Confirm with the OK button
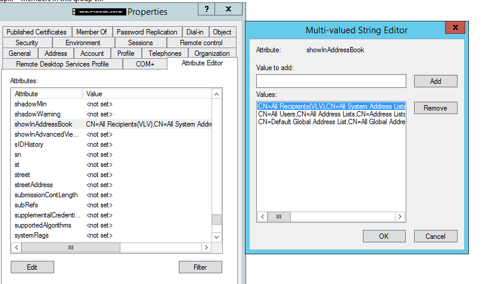The height and width of the screenshot is (284, 485). [x=384, y=236]
